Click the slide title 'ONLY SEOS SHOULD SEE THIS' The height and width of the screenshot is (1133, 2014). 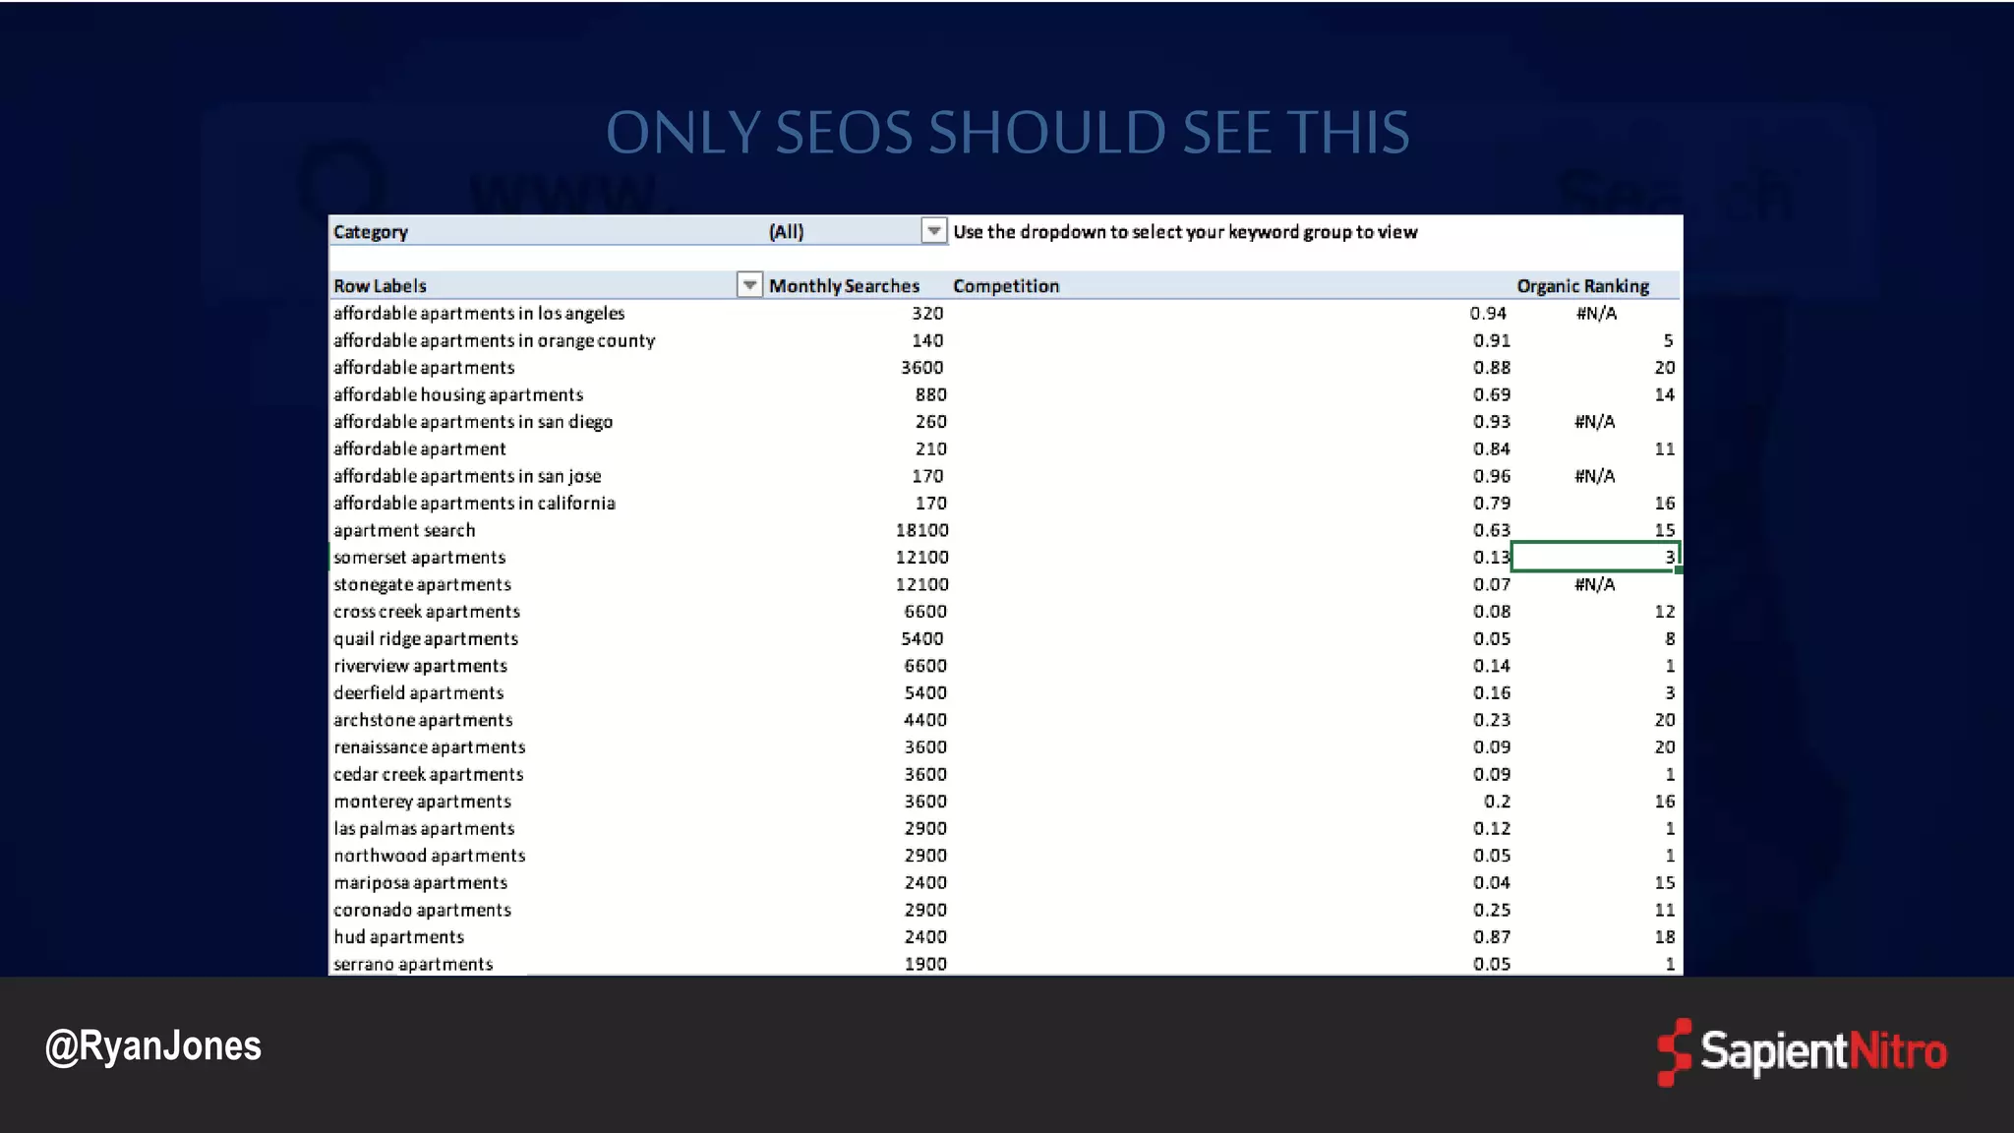click(1007, 133)
